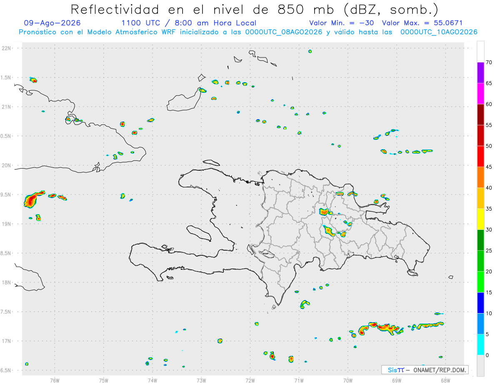Click the colorbar scale label '65'

[489, 83]
